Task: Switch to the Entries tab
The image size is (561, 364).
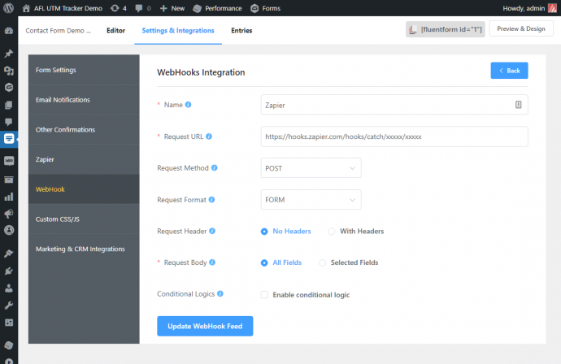Action: [241, 30]
